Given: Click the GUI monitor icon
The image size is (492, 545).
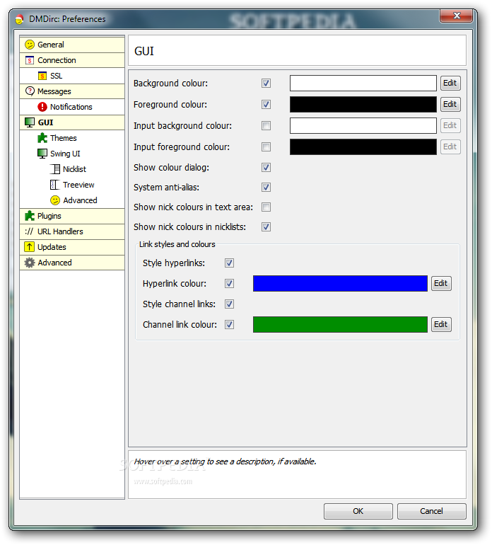Looking at the screenshot, I should (30, 122).
